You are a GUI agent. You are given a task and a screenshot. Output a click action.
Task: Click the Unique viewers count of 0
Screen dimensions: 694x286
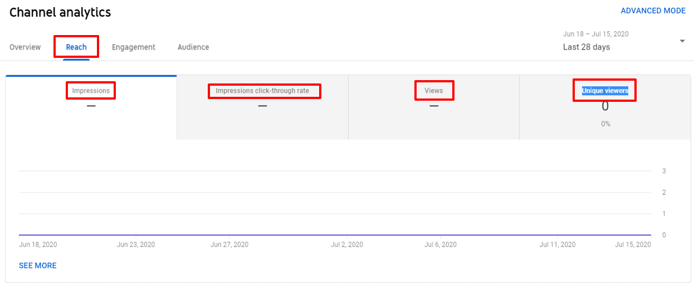605,107
